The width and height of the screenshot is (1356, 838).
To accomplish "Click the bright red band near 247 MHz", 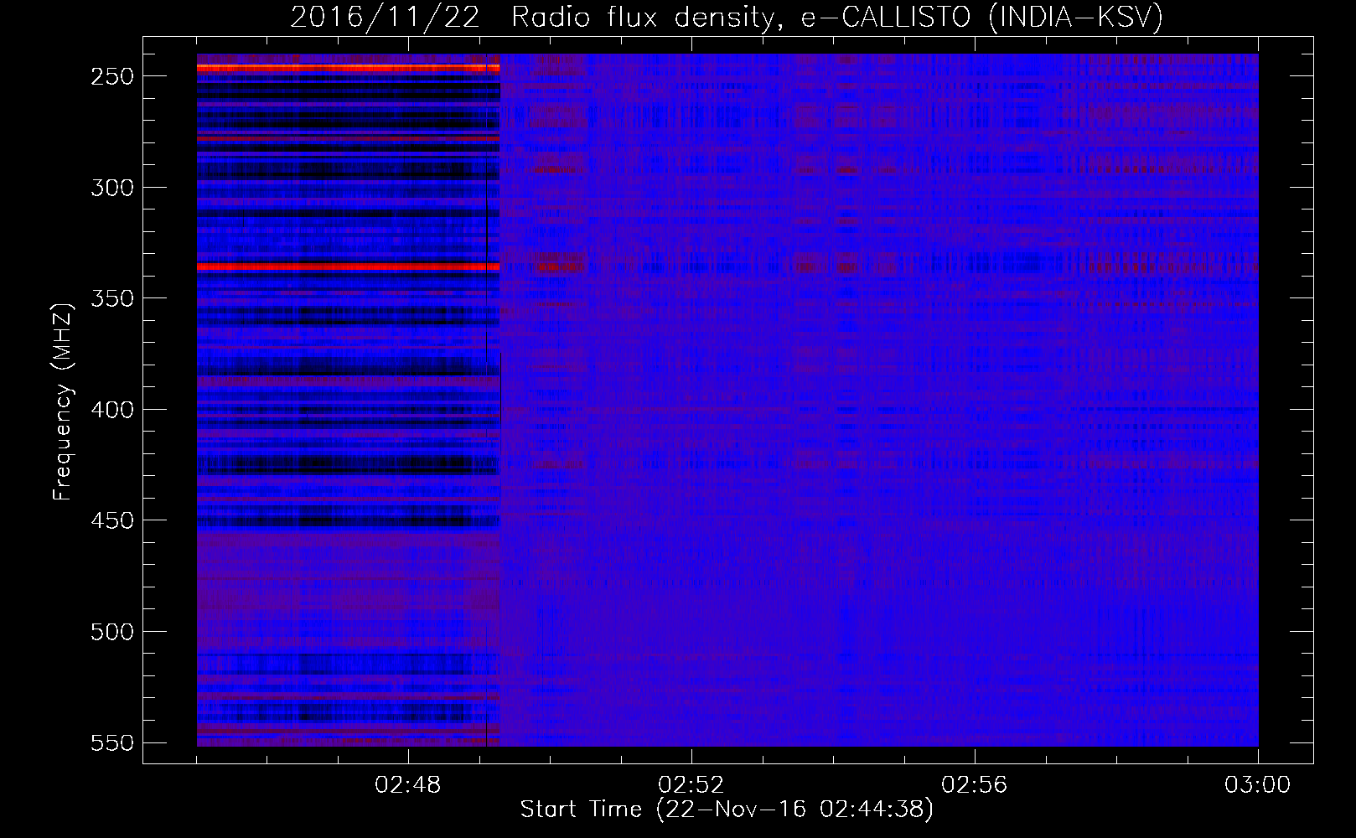I will pos(348,68).
